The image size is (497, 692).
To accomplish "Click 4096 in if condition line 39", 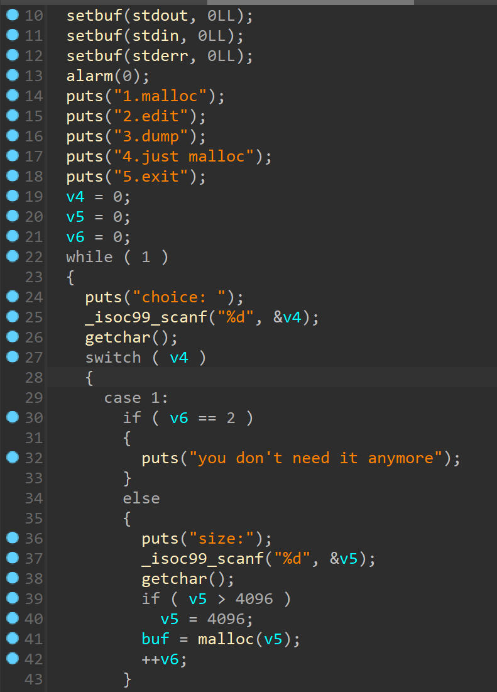I will 254,599.
